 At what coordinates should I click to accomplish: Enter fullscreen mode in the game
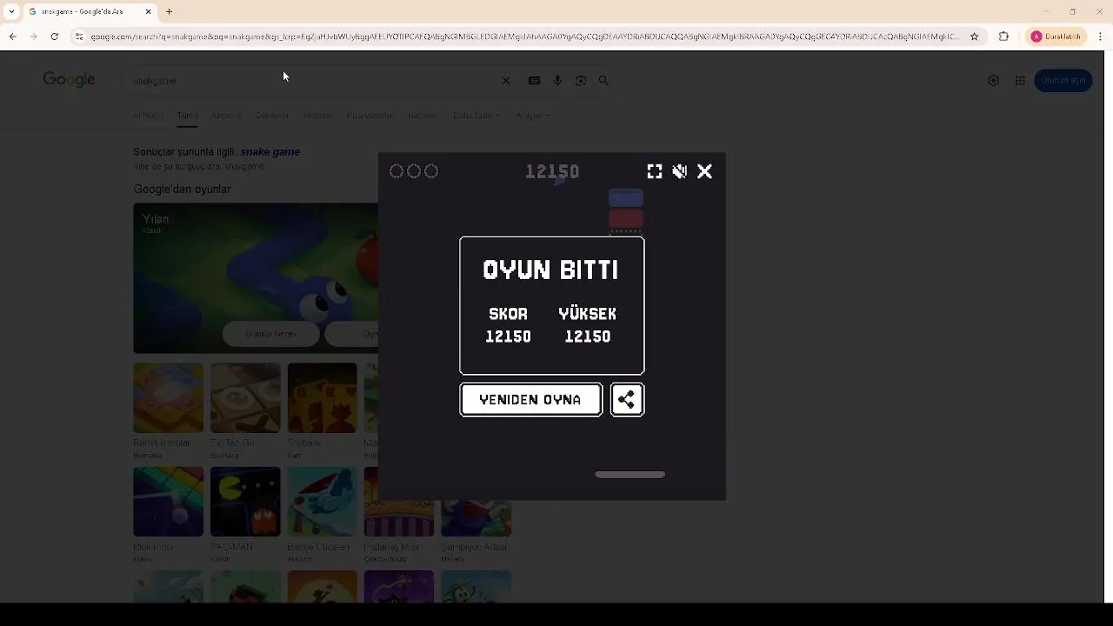(655, 171)
